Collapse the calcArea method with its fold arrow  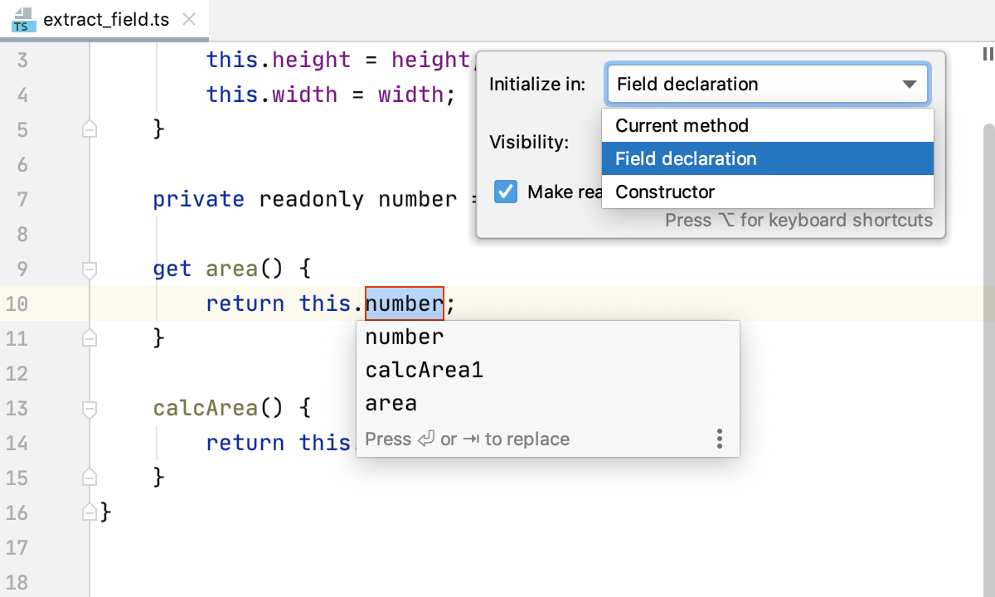click(89, 408)
